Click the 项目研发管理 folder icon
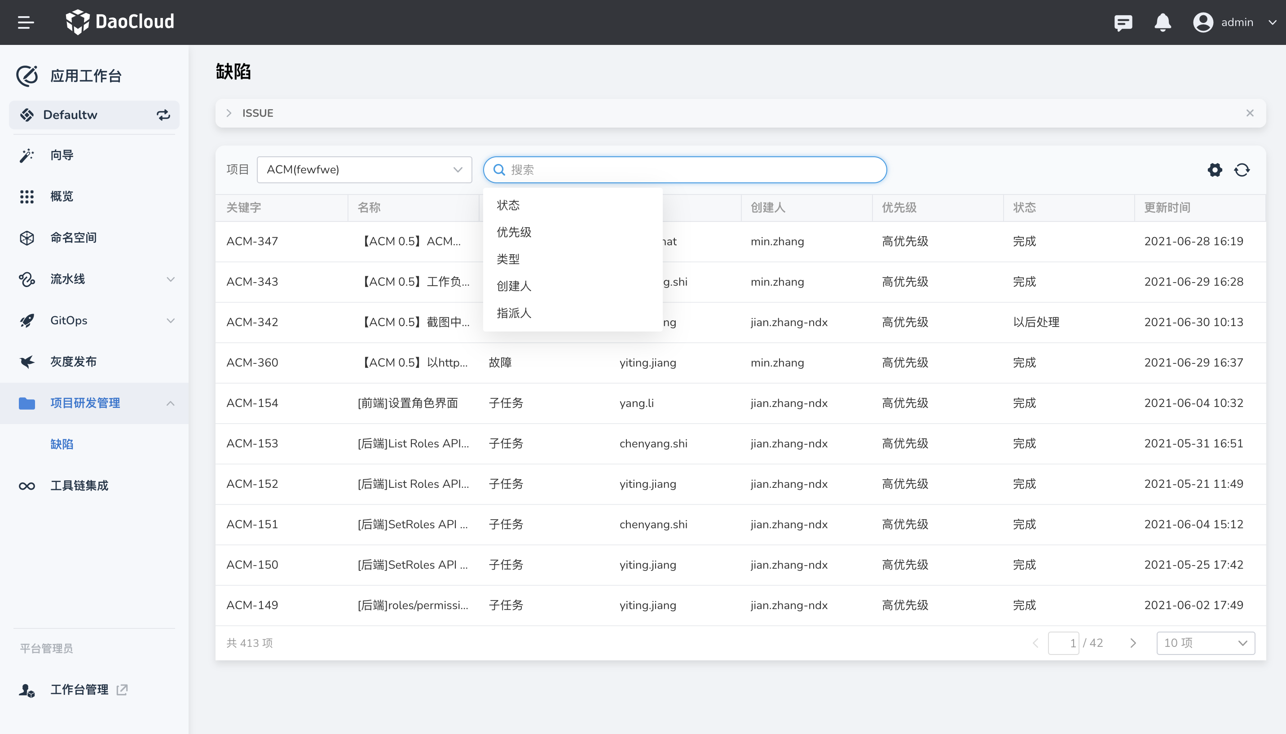 (26, 403)
